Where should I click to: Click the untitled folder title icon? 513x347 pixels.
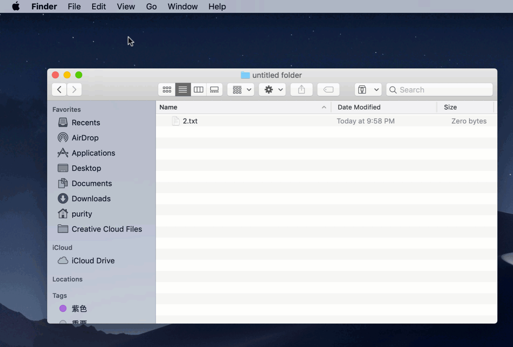[x=245, y=75]
